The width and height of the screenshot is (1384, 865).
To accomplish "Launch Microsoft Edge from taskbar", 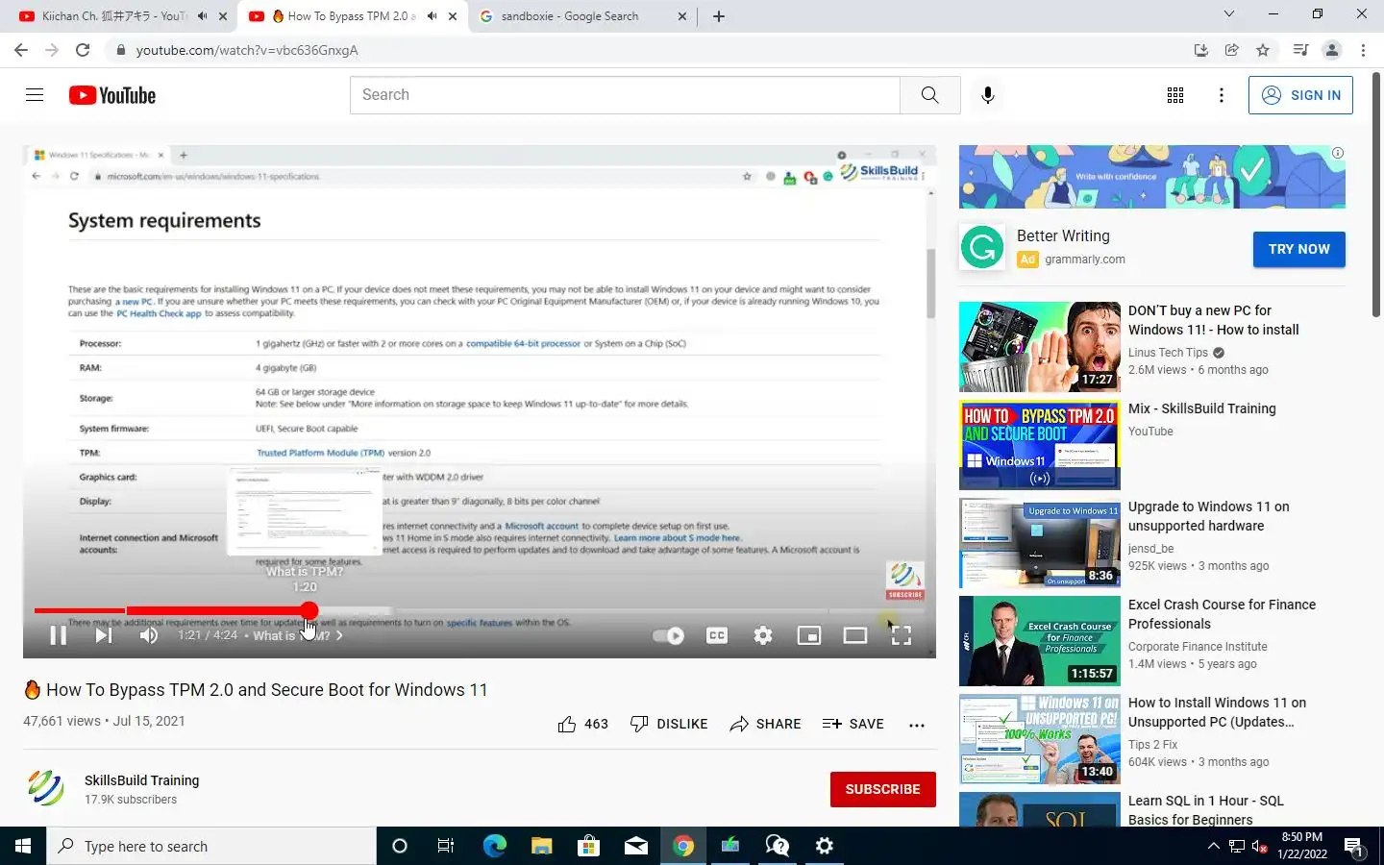I will tap(494, 846).
